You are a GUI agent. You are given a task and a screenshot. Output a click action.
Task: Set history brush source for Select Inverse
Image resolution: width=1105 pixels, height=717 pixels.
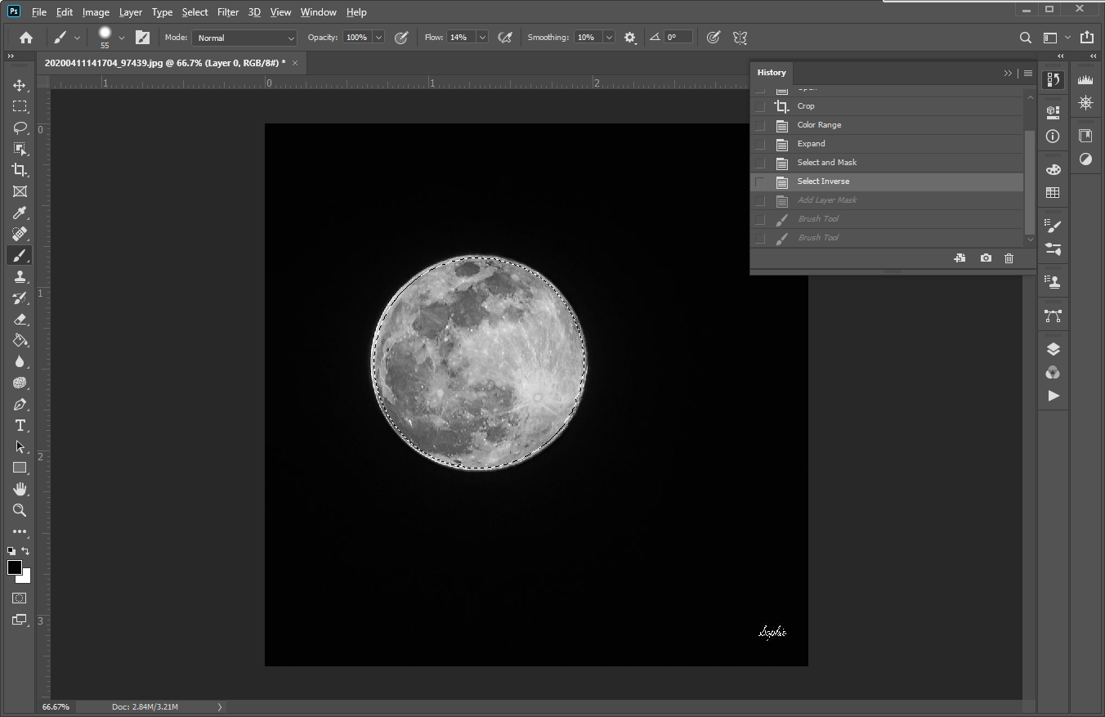click(760, 181)
